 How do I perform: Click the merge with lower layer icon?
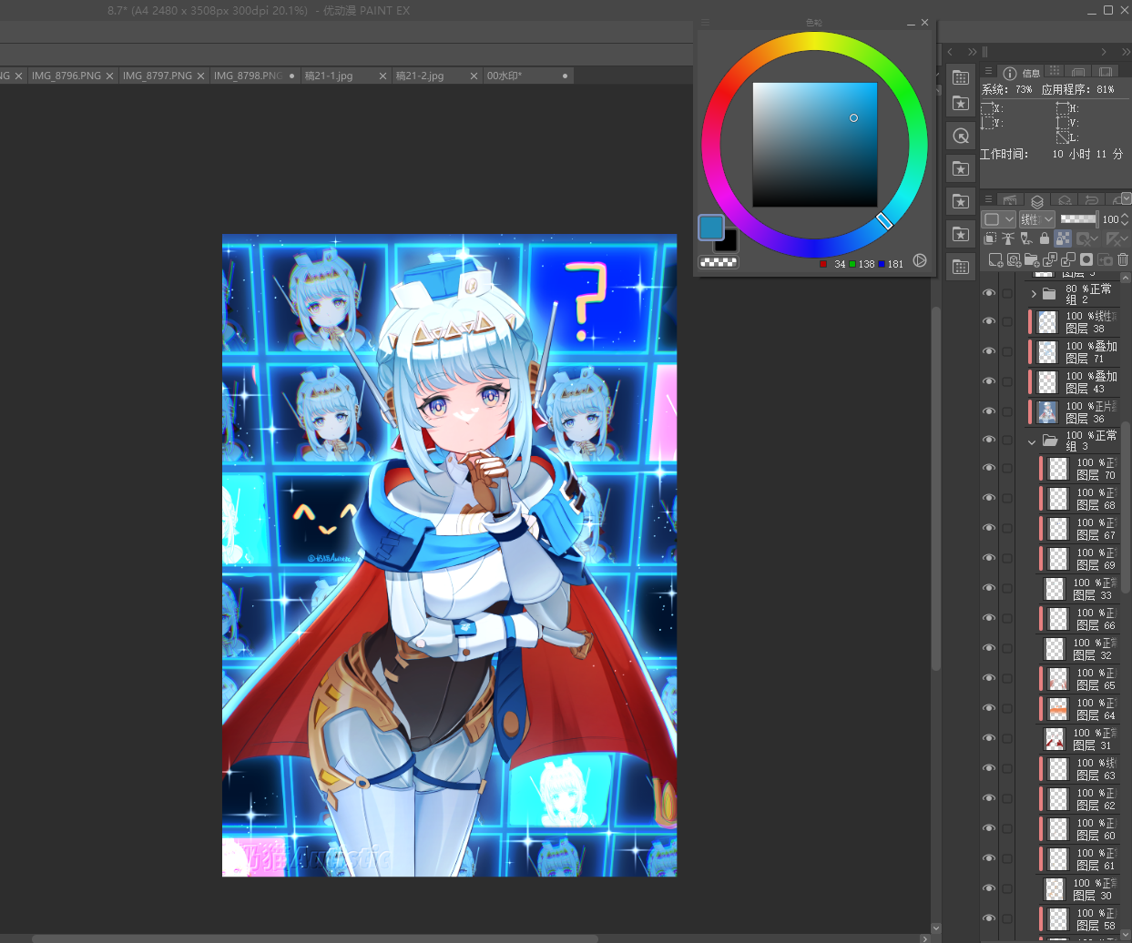pyautogui.click(x=1068, y=260)
